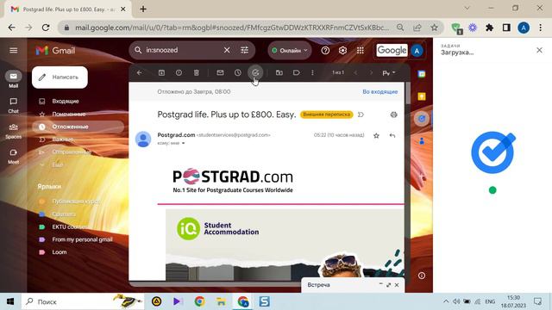Open the Spaces section in sidebar

click(x=14, y=131)
